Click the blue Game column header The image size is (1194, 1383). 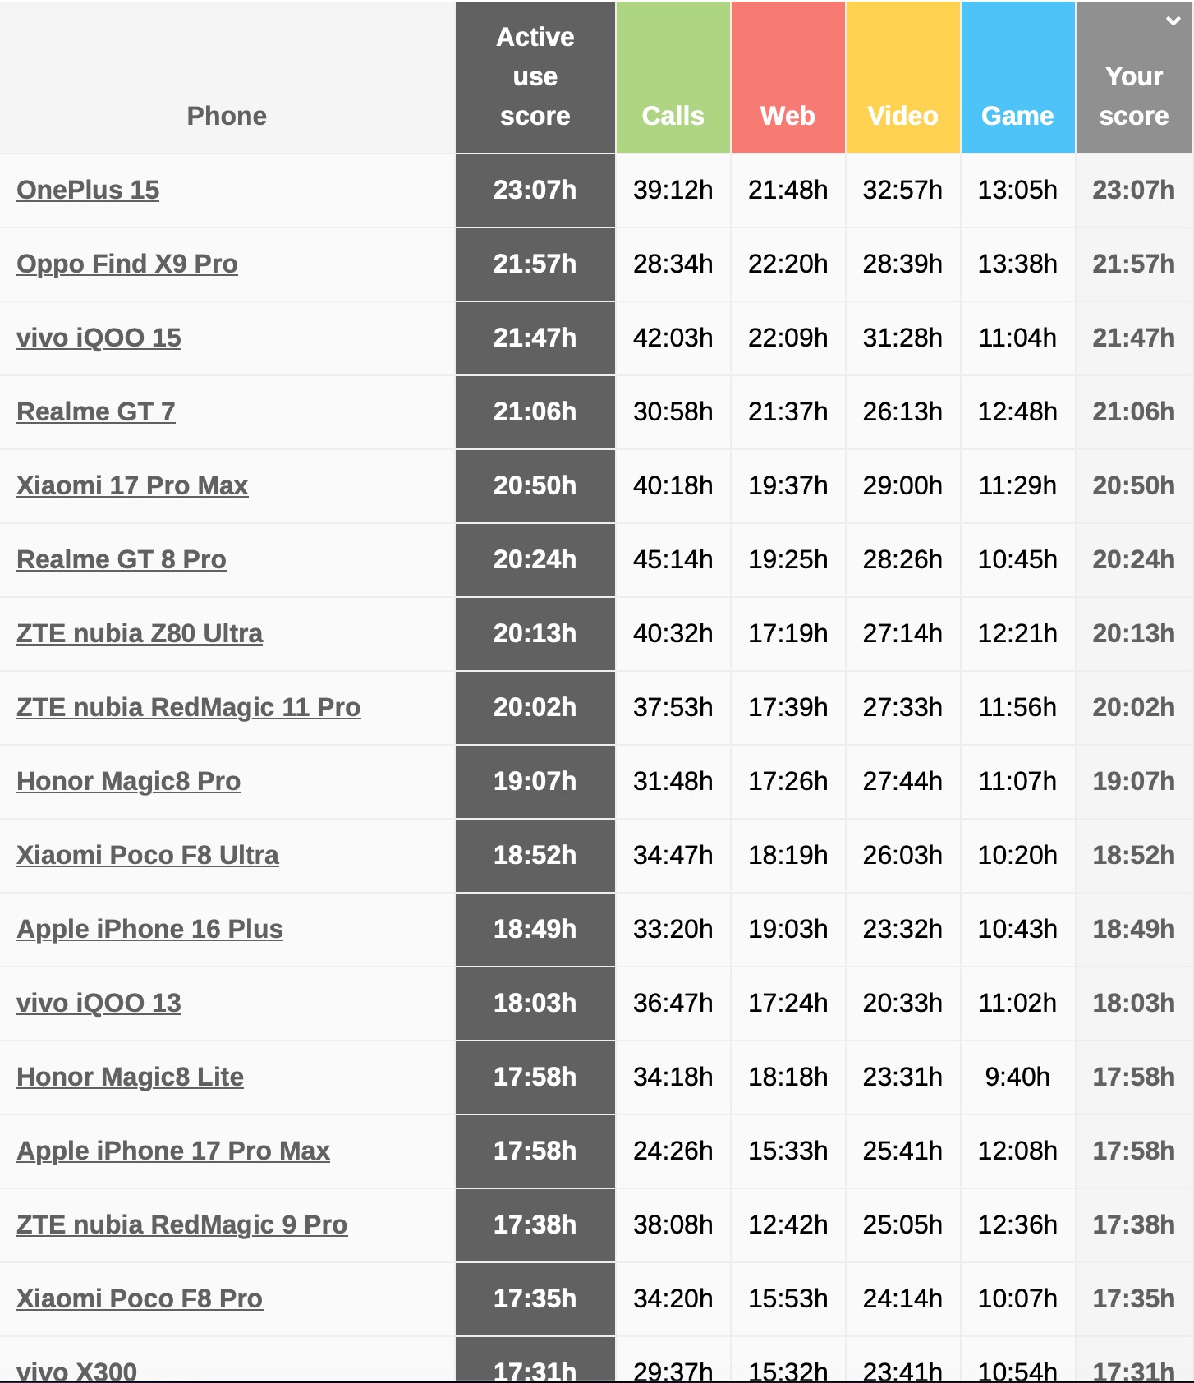(1017, 115)
